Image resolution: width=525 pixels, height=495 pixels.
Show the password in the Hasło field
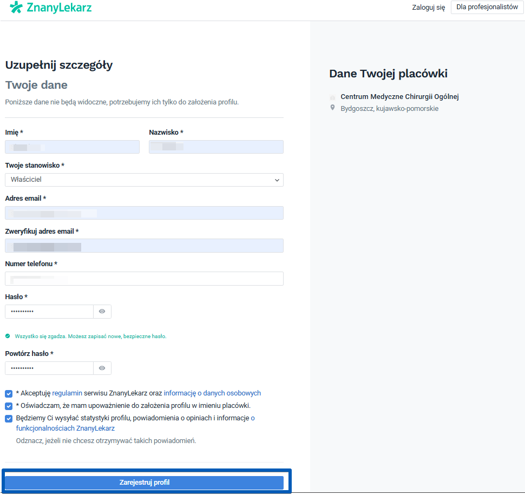[102, 311]
